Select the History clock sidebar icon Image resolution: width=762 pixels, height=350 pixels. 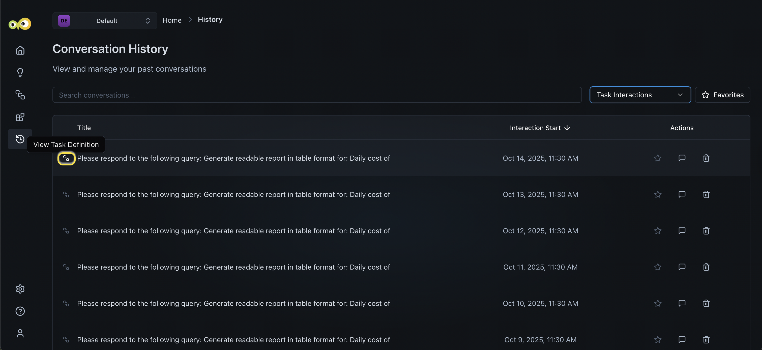(20, 139)
